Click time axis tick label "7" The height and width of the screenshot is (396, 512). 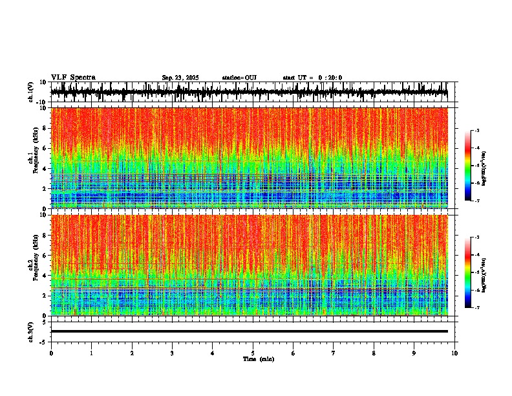click(334, 353)
